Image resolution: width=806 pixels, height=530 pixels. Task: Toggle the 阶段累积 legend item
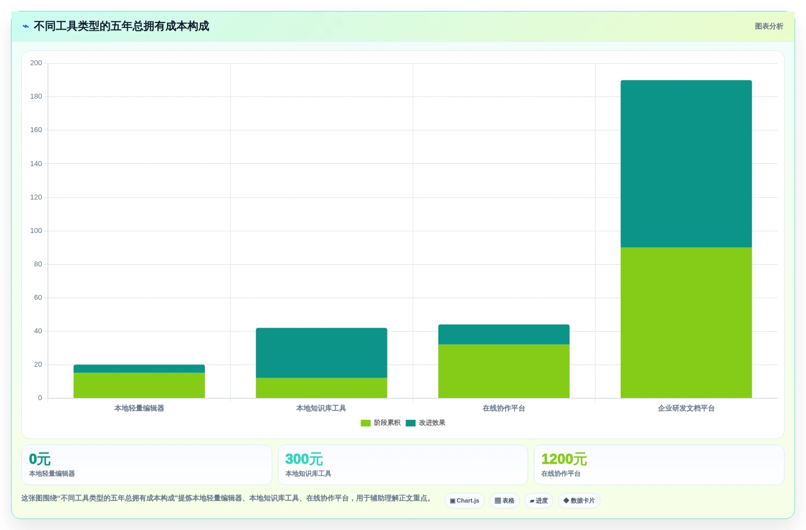pos(380,423)
